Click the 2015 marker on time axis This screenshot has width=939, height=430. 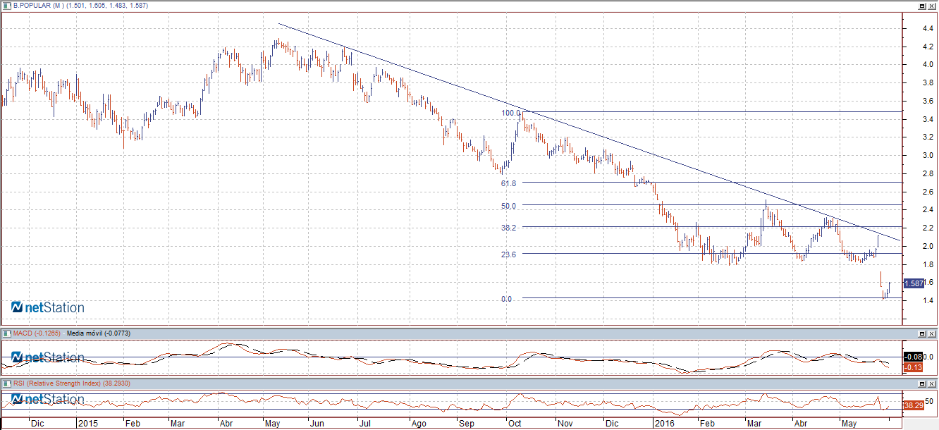[88, 424]
